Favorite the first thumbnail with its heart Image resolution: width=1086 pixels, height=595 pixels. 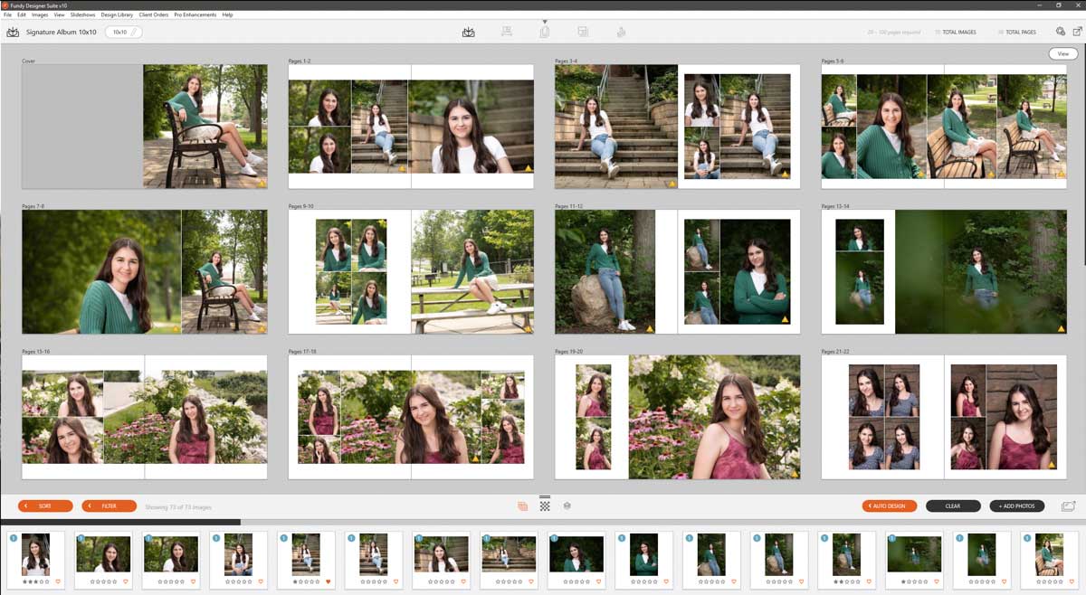(x=58, y=581)
